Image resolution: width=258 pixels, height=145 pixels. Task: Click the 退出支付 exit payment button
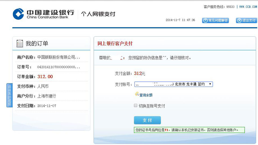point(246,20)
